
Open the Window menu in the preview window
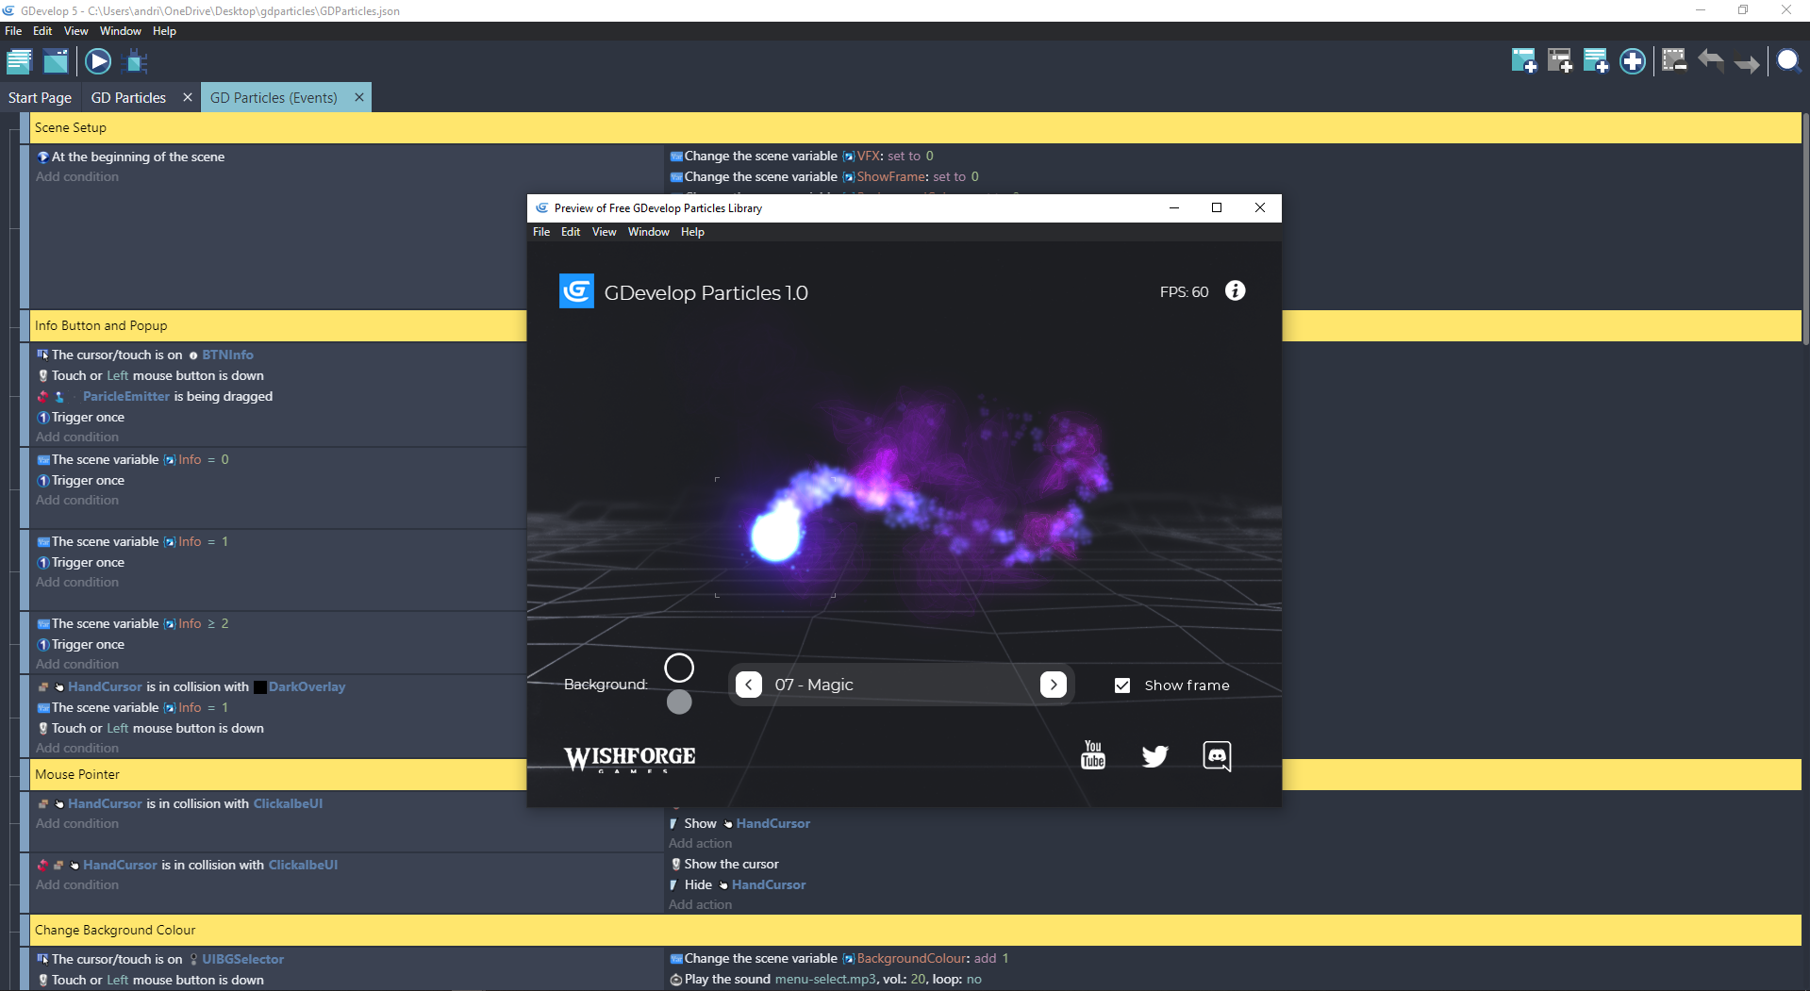(x=648, y=232)
